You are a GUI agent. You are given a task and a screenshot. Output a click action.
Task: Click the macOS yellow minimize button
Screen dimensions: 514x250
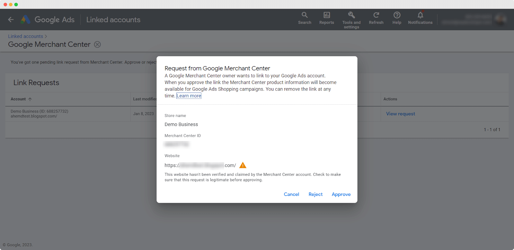tap(11, 4)
